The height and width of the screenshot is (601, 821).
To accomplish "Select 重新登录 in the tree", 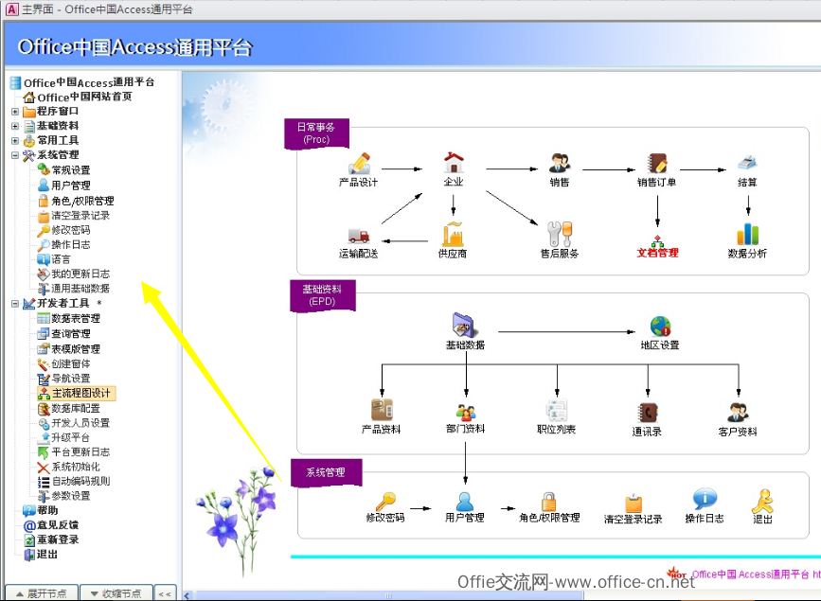I will (58, 539).
